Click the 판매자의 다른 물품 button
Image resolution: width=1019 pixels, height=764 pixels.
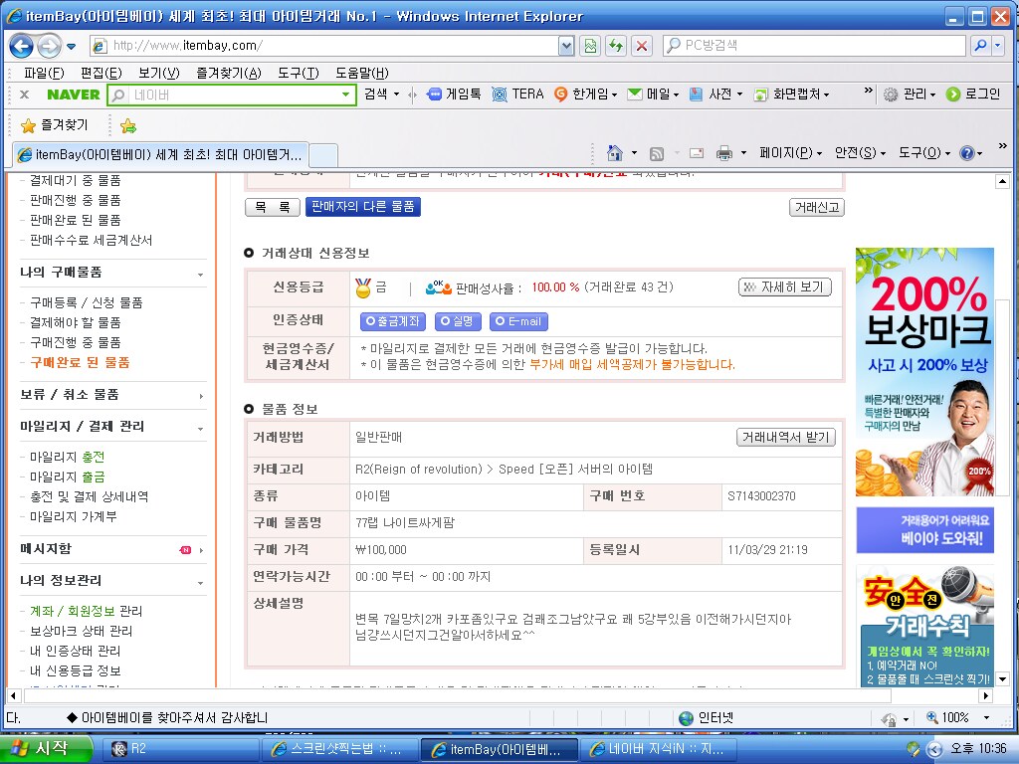click(363, 207)
